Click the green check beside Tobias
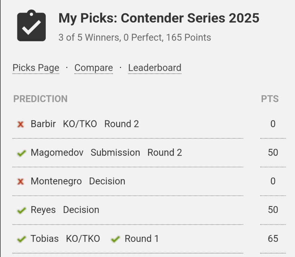This screenshot has height=257, width=295. pyautogui.click(x=21, y=239)
